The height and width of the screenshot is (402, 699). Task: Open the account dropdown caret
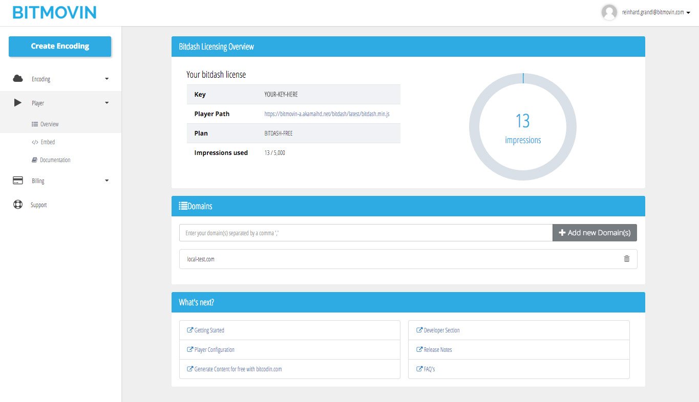pos(688,13)
